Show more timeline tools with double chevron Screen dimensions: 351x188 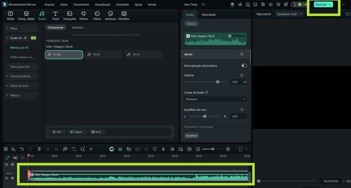[91, 149]
